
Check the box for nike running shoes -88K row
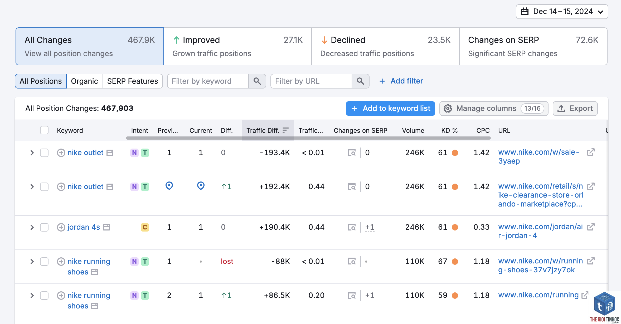(44, 262)
